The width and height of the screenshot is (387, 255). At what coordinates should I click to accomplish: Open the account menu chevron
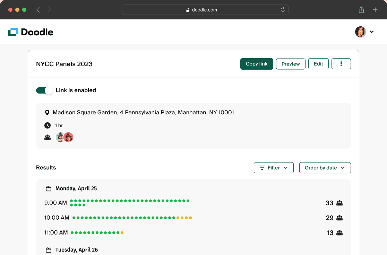pyautogui.click(x=372, y=32)
